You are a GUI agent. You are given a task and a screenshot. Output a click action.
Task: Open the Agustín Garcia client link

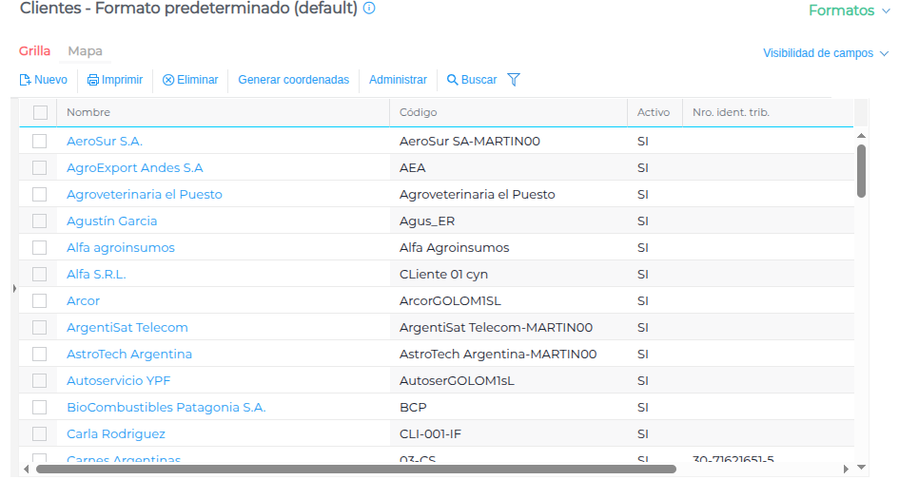(x=111, y=221)
